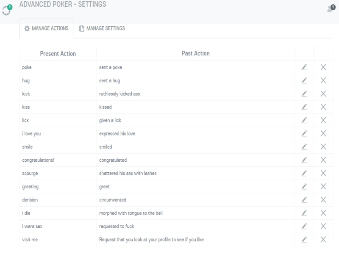
Task: Edit the 'i love you' action
Action: pos(304,133)
